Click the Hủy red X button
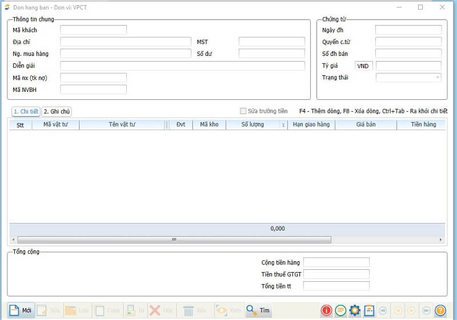457x320 pixels. click(161, 310)
